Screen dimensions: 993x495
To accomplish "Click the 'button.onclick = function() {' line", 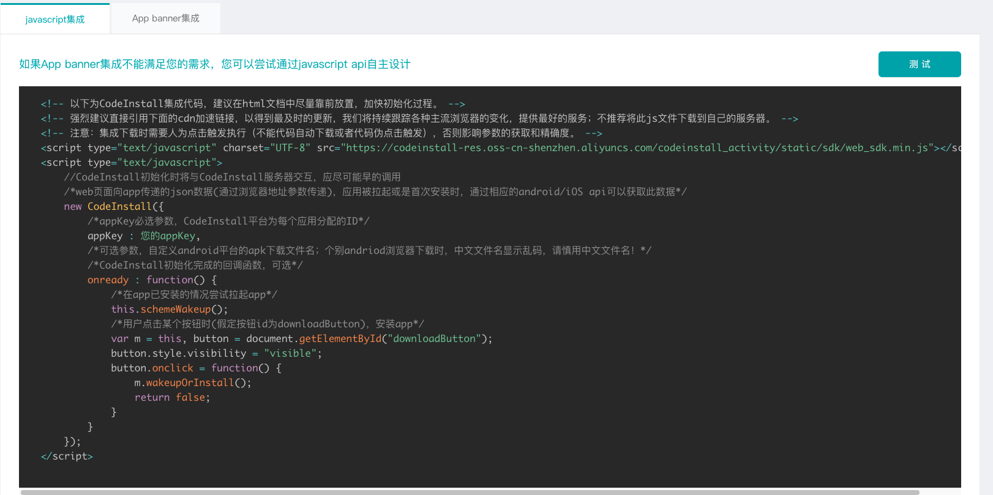I will coord(196,368).
